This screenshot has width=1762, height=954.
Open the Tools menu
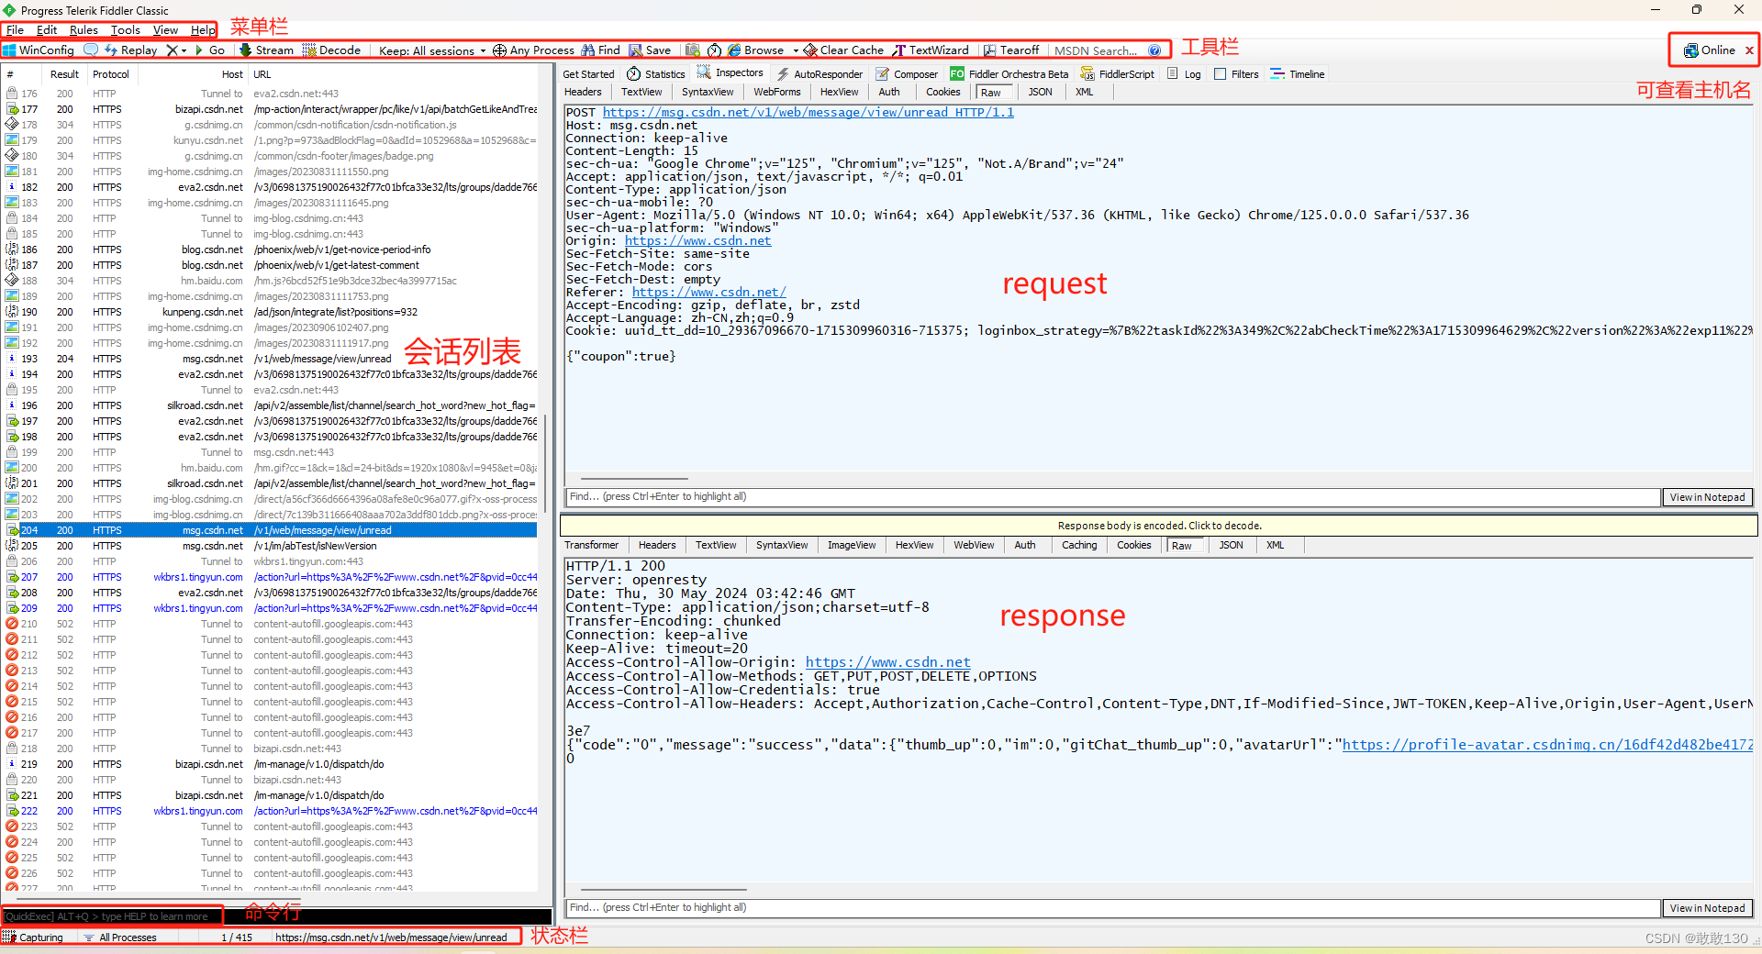tap(126, 30)
